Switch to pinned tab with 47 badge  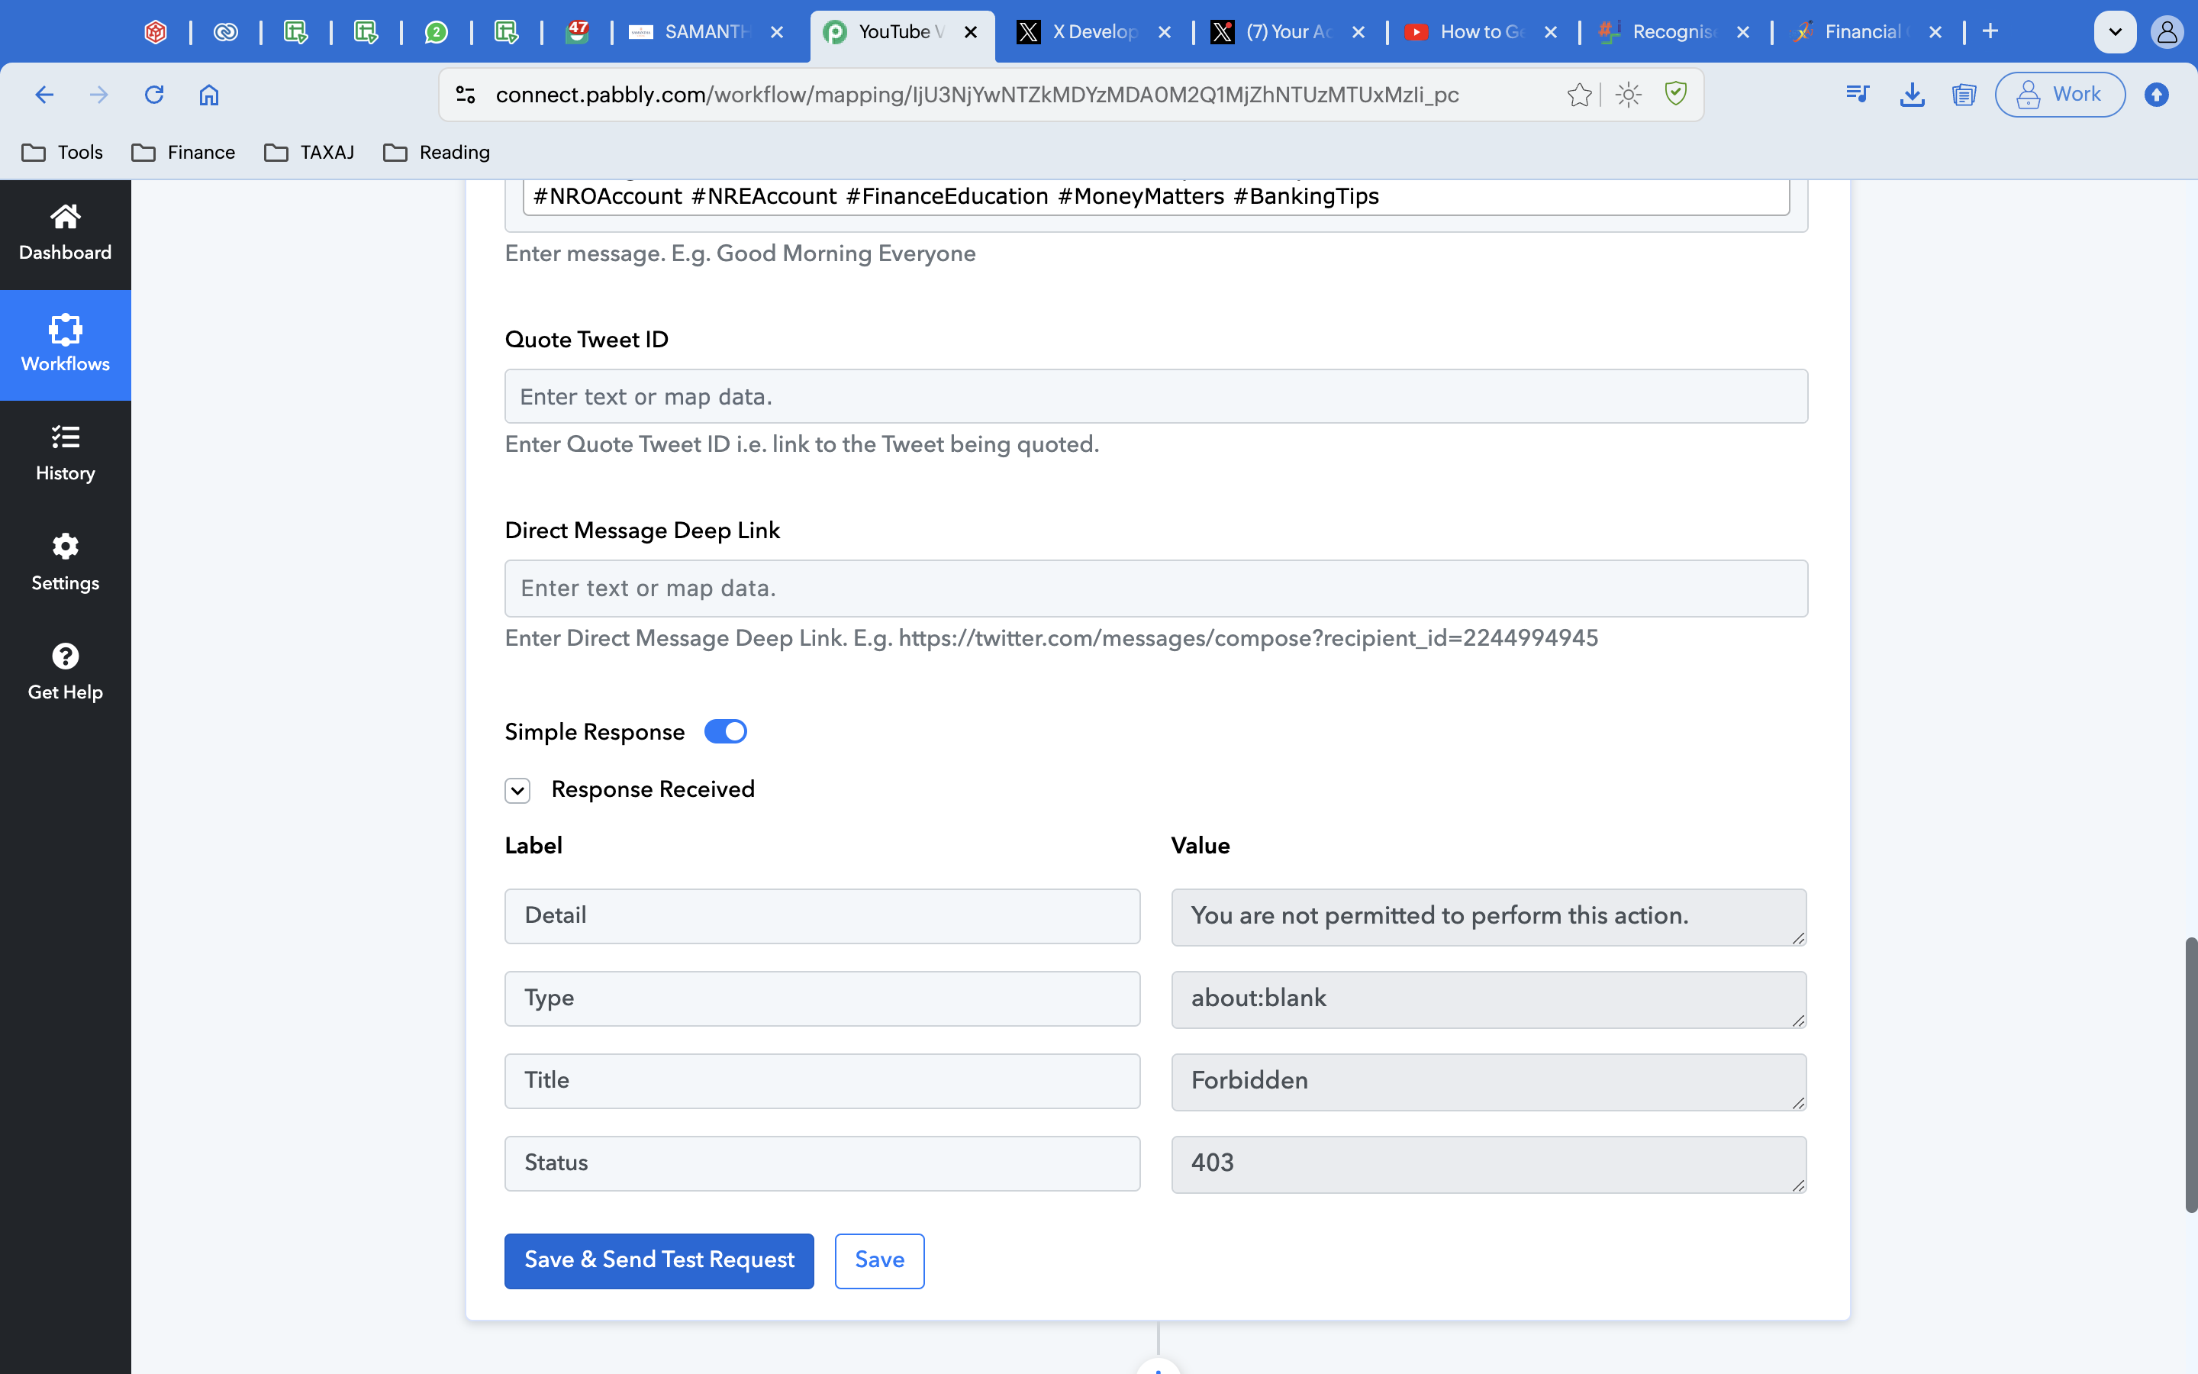coord(577,32)
